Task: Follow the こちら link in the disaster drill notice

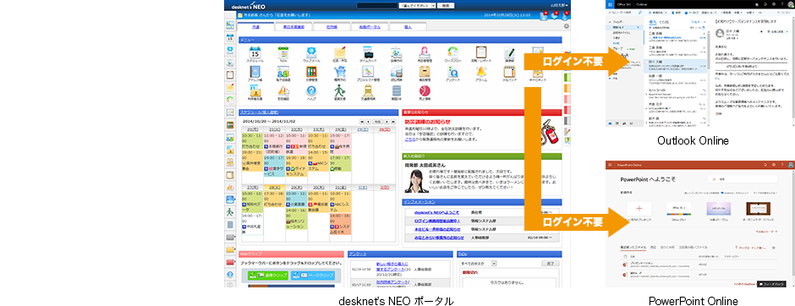Action: (x=409, y=139)
